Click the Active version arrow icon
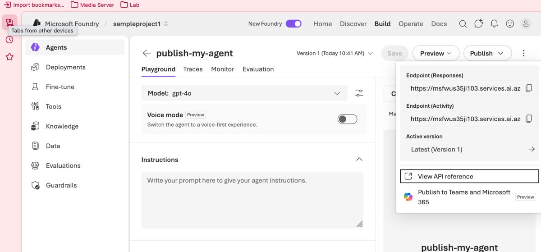Image resolution: width=541 pixels, height=252 pixels. [532, 149]
